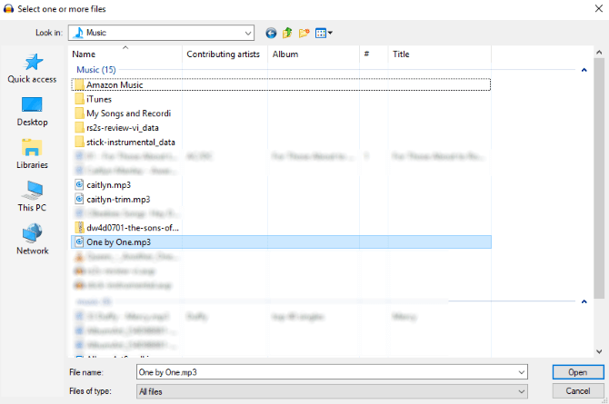Click the Cancel button
This screenshot has width=609, height=404.
(x=578, y=390)
